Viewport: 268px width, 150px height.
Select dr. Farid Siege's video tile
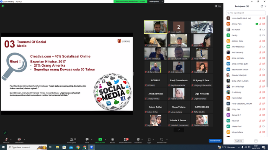tap(155, 67)
